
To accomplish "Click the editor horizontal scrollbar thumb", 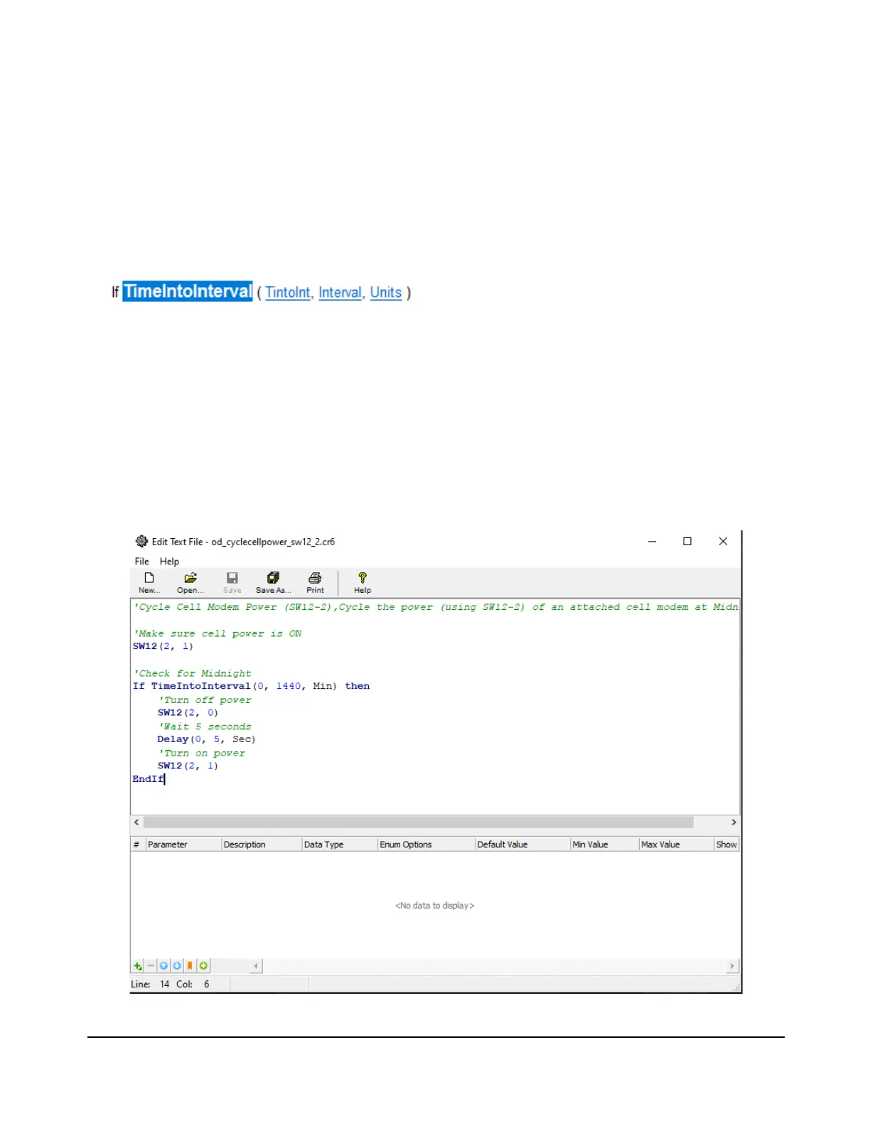I will tap(419, 822).
